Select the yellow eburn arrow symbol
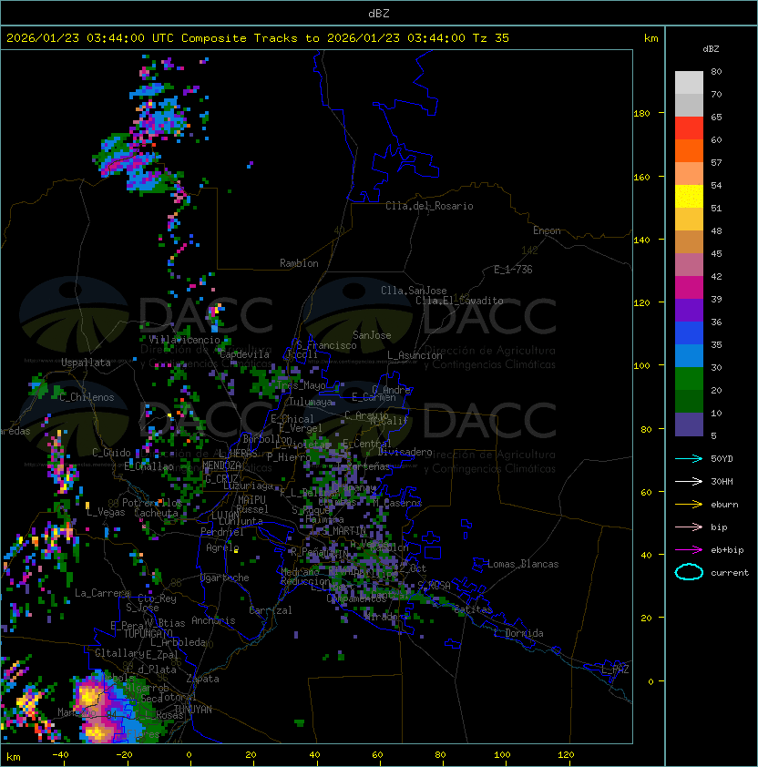This screenshot has width=758, height=767. [689, 505]
